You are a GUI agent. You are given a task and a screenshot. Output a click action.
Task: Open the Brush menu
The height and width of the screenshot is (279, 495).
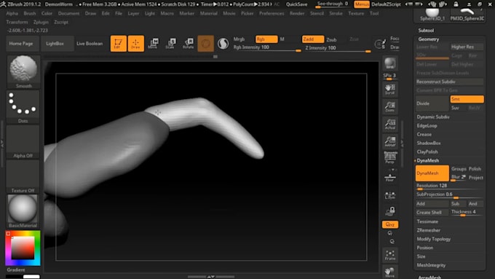(x=30, y=14)
